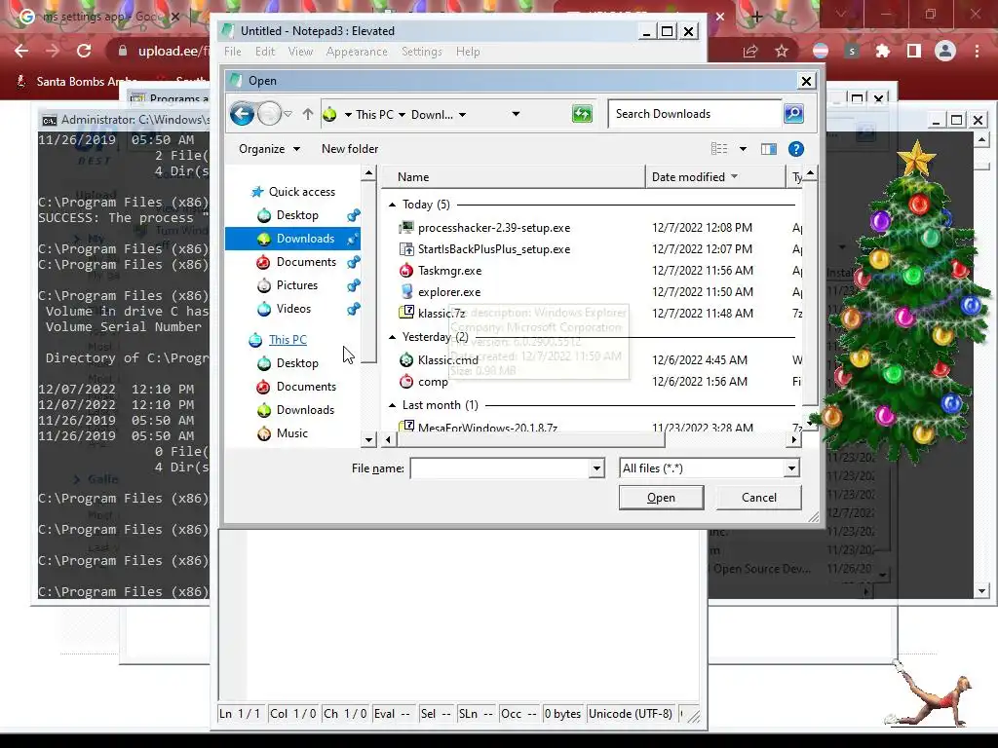This screenshot has height=748, width=998.
Task: Click the file list vertical scrollbar thumb
Action: [x=810, y=292]
